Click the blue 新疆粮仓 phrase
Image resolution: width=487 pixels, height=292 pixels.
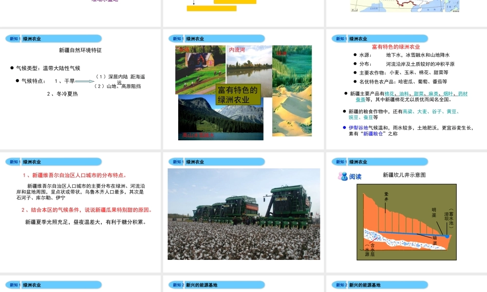tap(373, 134)
